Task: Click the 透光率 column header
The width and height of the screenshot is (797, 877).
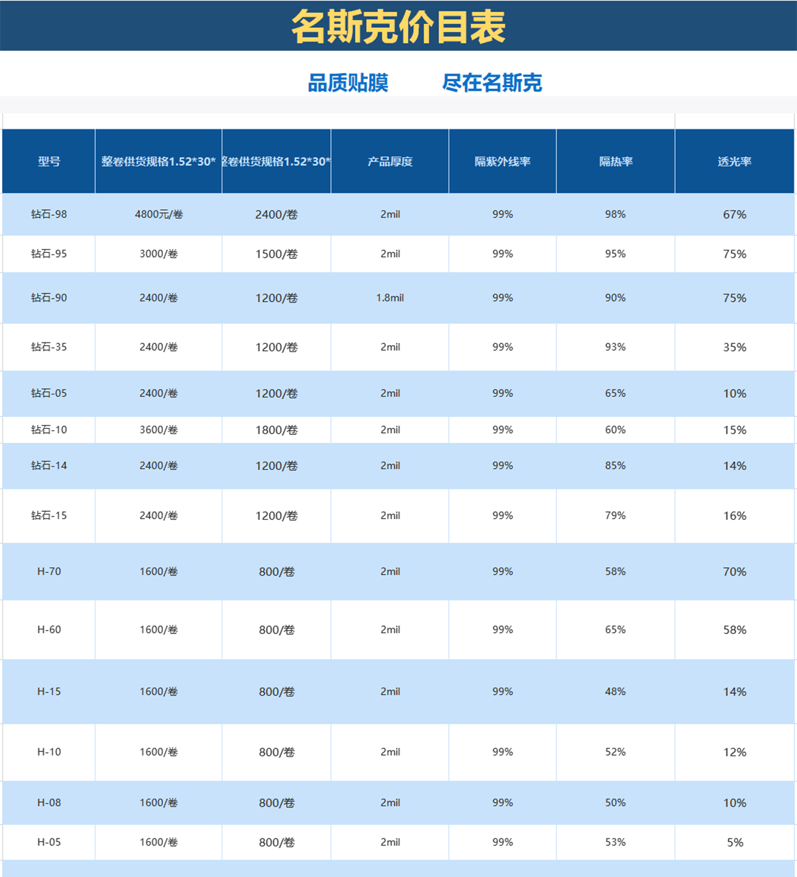Action: point(735,161)
